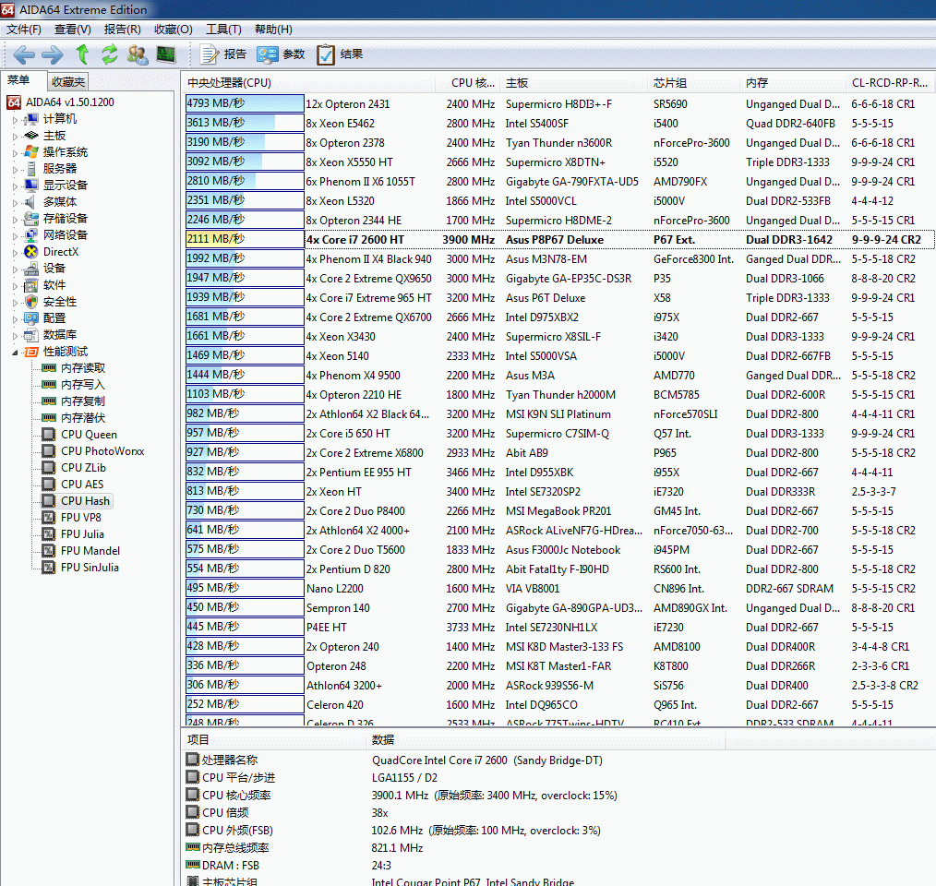The image size is (936, 886).
Task: Switch to the 收藏夹 tab
Action: [67, 82]
